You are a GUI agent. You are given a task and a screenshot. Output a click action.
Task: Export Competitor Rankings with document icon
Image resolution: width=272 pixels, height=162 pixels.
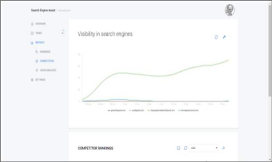178,148
